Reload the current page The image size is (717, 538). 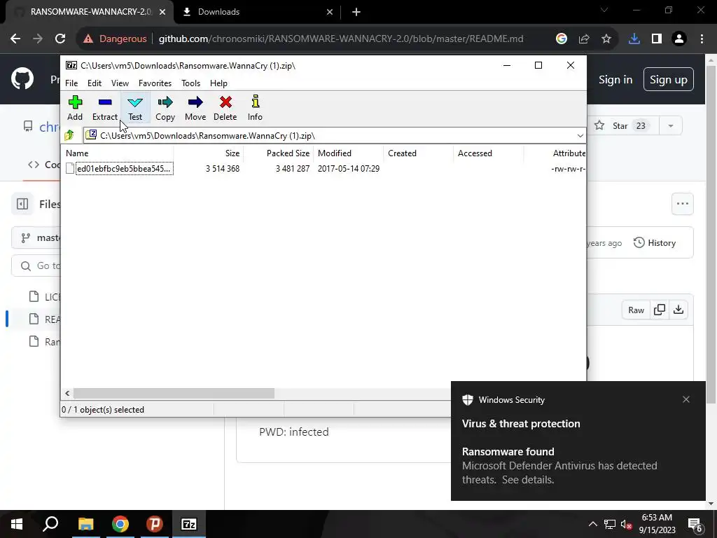click(x=60, y=39)
